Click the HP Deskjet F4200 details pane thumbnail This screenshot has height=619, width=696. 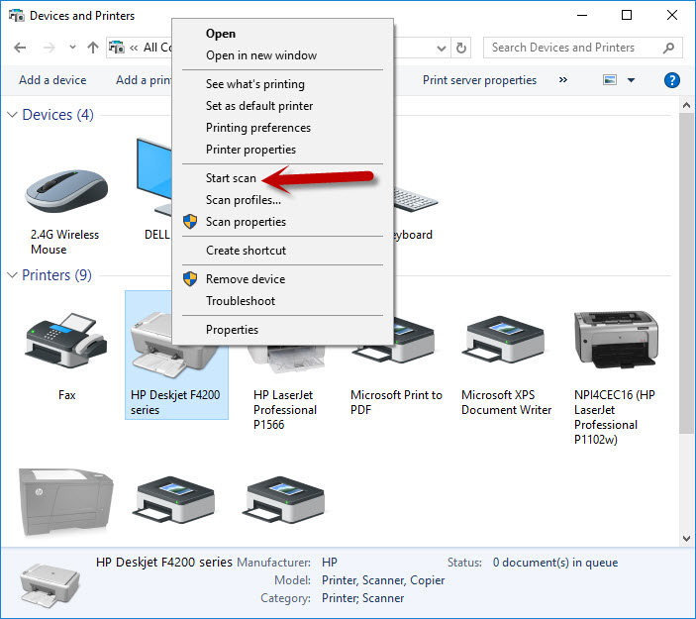[x=50, y=584]
